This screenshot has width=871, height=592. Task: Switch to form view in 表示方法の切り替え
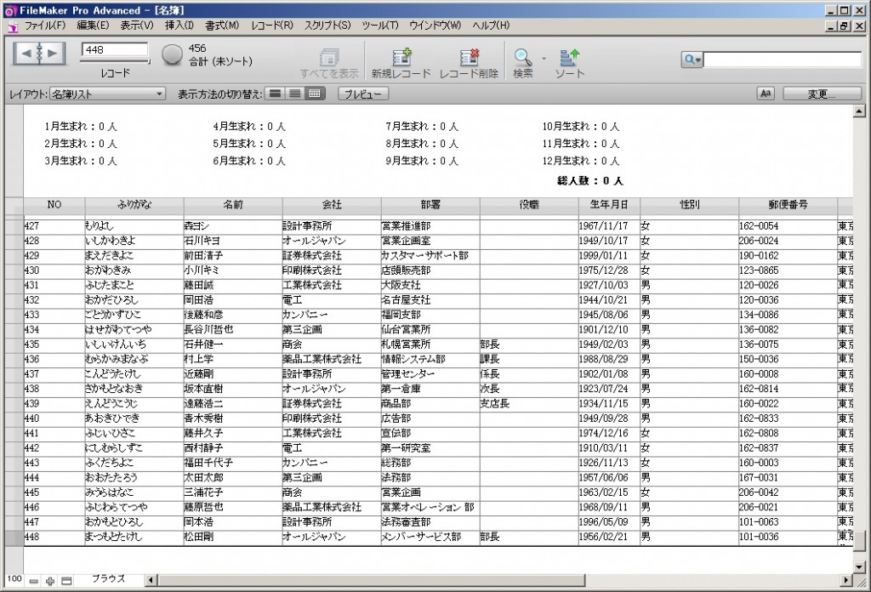276,94
